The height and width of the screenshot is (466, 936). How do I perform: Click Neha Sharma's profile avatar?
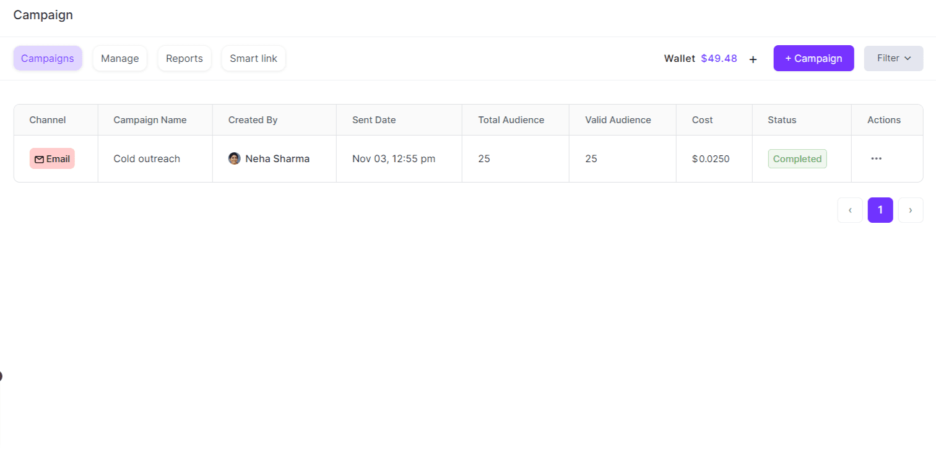tap(234, 158)
